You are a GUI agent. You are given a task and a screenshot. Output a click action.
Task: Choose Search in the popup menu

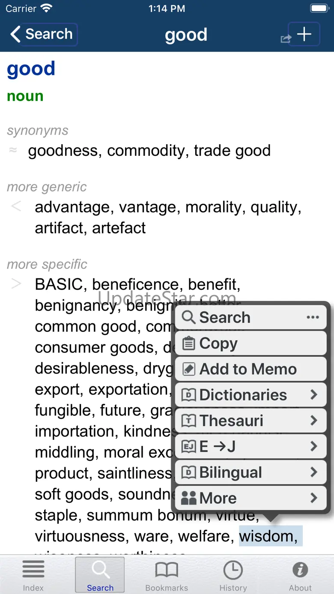[224, 317]
